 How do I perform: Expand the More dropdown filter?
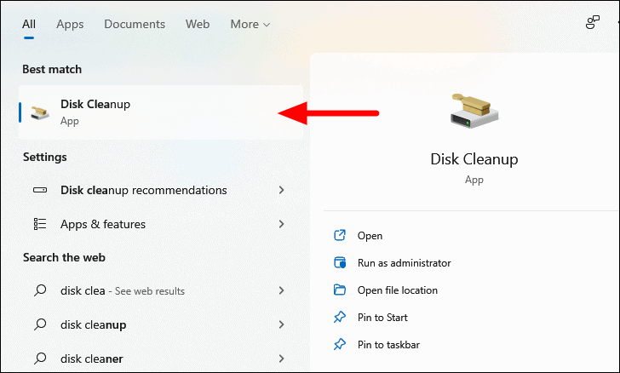(x=250, y=24)
